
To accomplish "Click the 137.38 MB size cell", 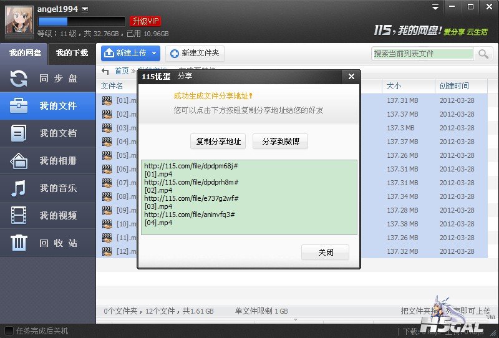I will click(402, 224).
